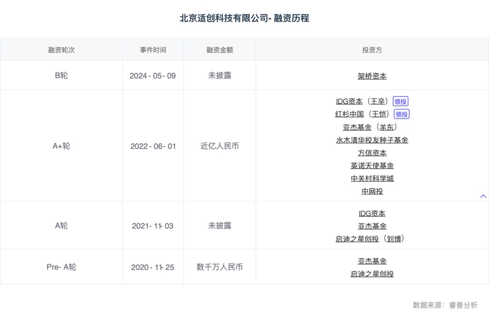The width and height of the screenshot is (489, 325).
Task: Click 王恺 name link
Action: [x=379, y=114]
